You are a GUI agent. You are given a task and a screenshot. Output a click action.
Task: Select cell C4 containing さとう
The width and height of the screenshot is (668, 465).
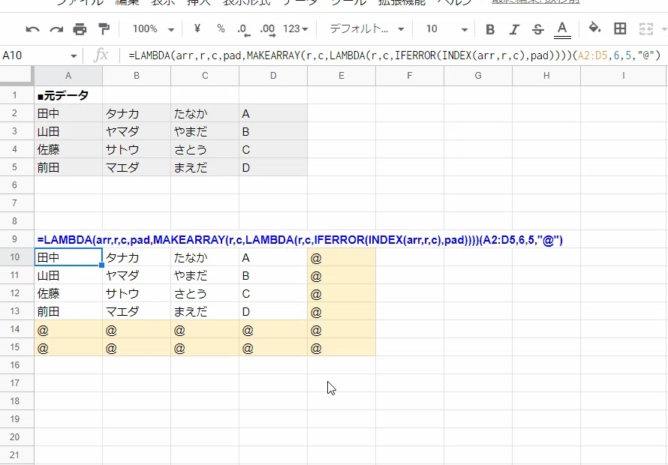pos(205,149)
